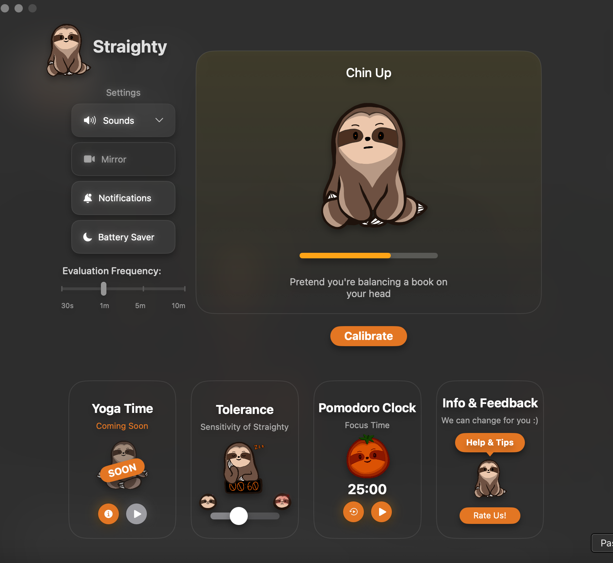Viewport: 613px width, 563px height.
Task: Set Evaluation Frequency to 10m tick
Action: click(185, 288)
